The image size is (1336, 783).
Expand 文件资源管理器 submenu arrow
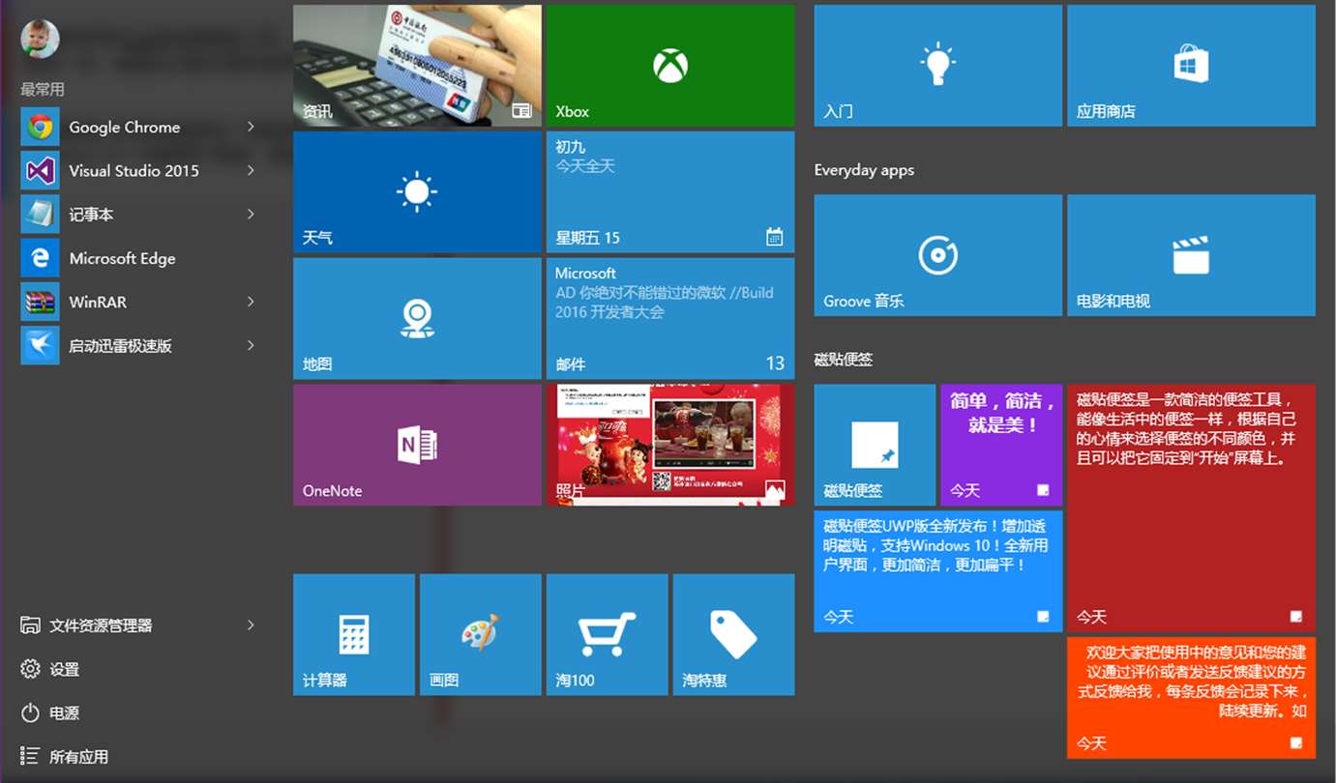coord(251,625)
